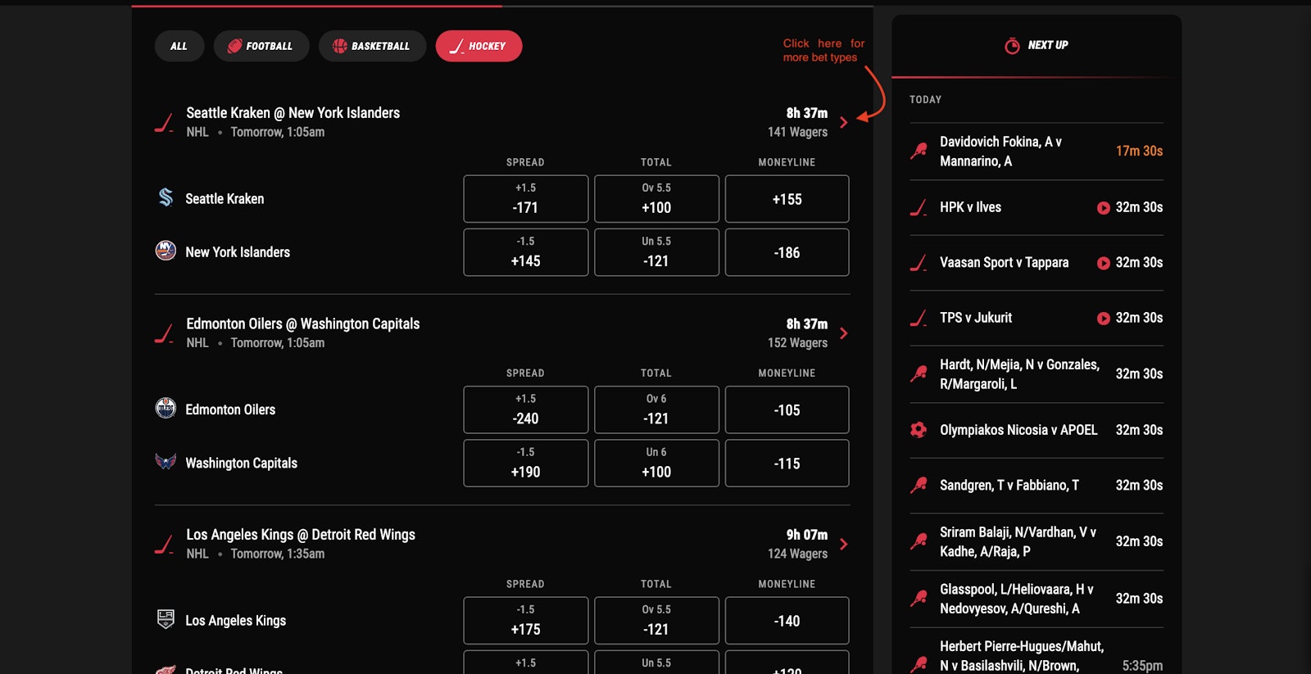This screenshot has width=1311, height=674.
Task: Select the All sports filter
Action: coord(179,46)
